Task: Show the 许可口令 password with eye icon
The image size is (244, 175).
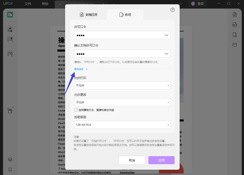Action: [166, 35]
